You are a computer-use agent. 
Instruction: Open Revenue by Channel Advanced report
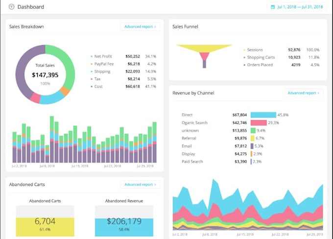tap(303, 93)
